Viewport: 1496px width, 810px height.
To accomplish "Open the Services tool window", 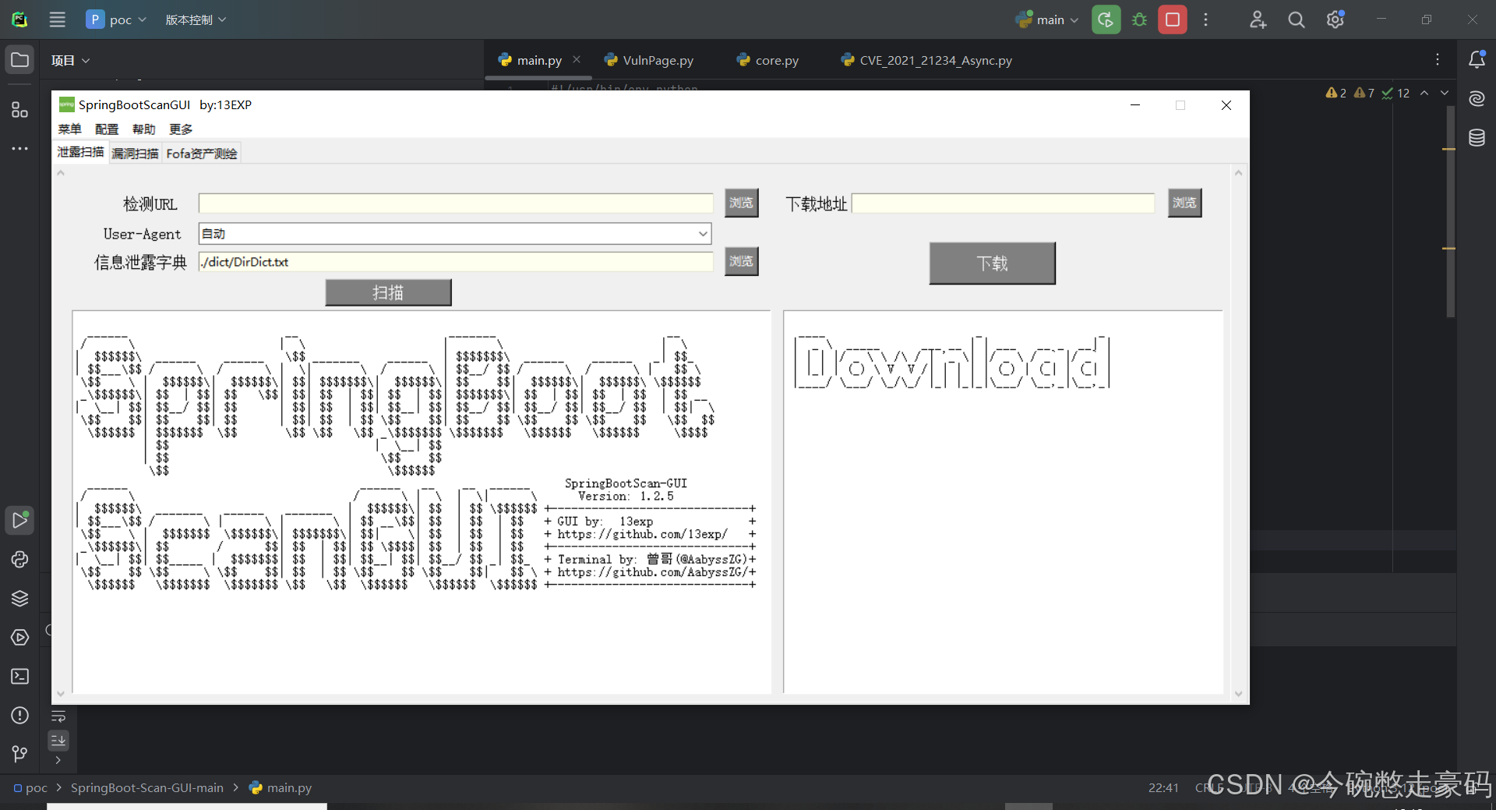I will (19, 598).
